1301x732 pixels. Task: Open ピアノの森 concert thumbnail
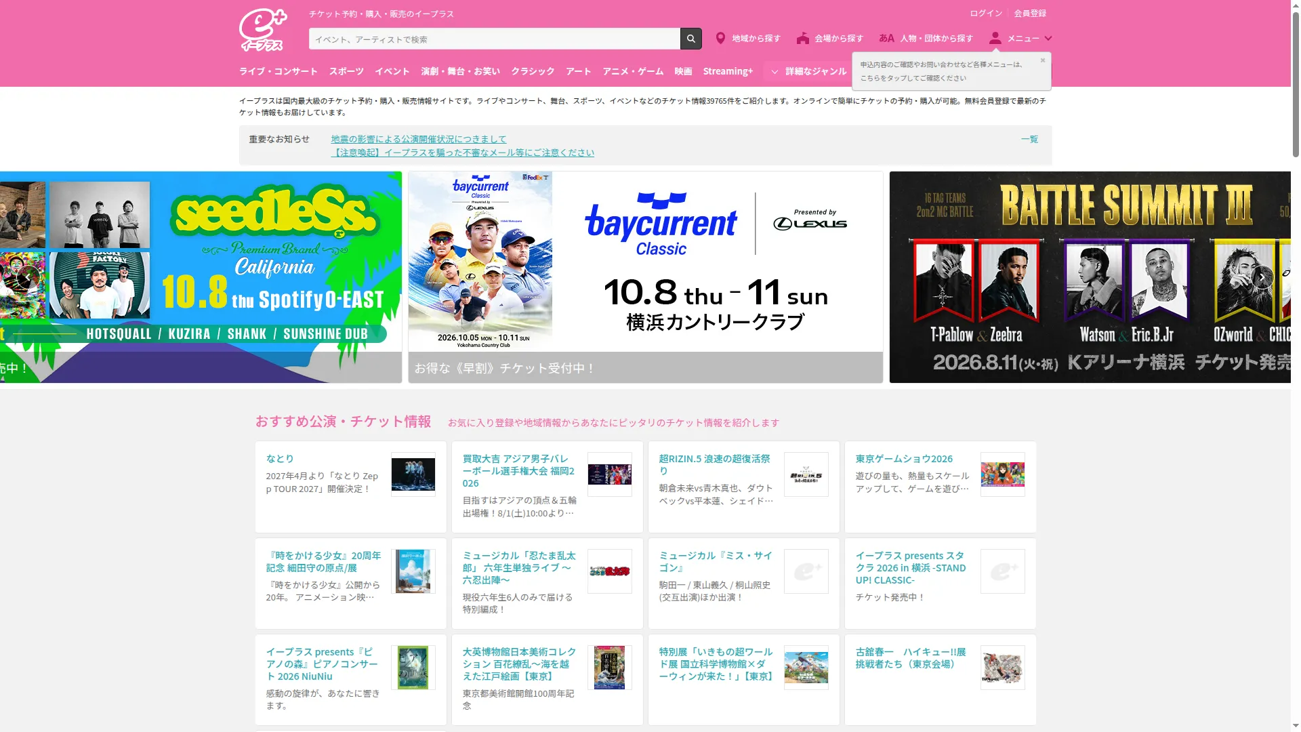click(x=413, y=668)
